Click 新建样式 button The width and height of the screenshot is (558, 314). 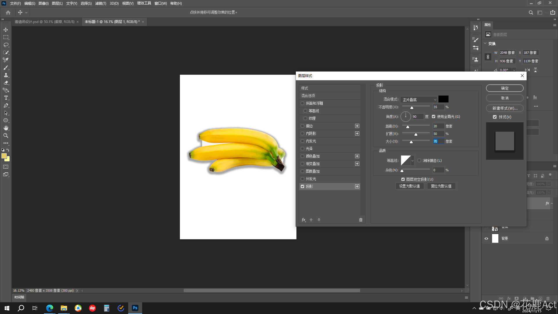coord(505,108)
